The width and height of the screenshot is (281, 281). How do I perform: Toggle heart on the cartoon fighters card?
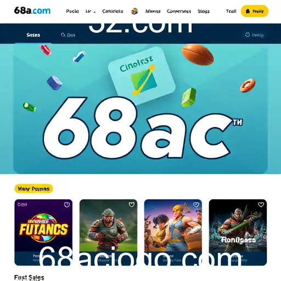coord(196,205)
